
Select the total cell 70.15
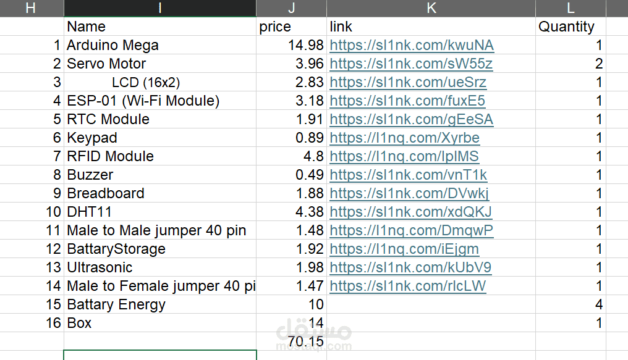[x=291, y=341]
